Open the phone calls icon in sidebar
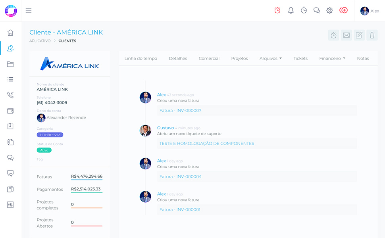The width and height of the screenshot is (385, 238). click(x=10, y=95)
